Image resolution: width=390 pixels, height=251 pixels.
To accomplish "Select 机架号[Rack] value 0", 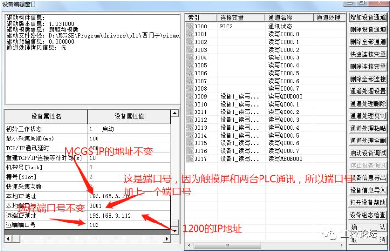I will coord(129,167).
